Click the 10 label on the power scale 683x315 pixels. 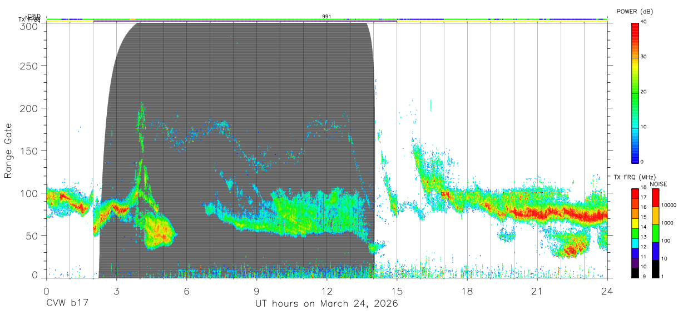pos(644,127)
